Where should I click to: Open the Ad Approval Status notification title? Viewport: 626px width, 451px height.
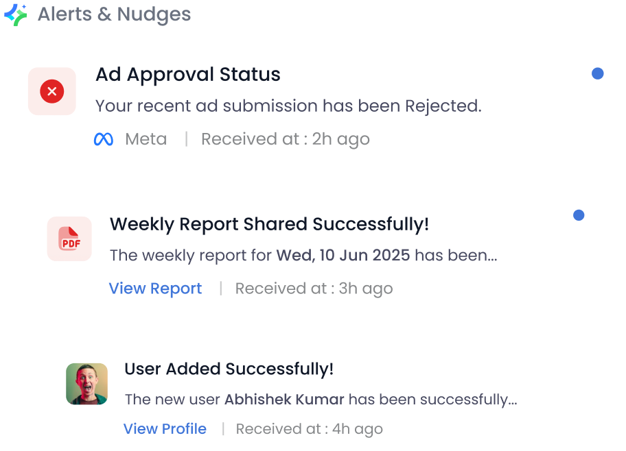click(187, 75)
